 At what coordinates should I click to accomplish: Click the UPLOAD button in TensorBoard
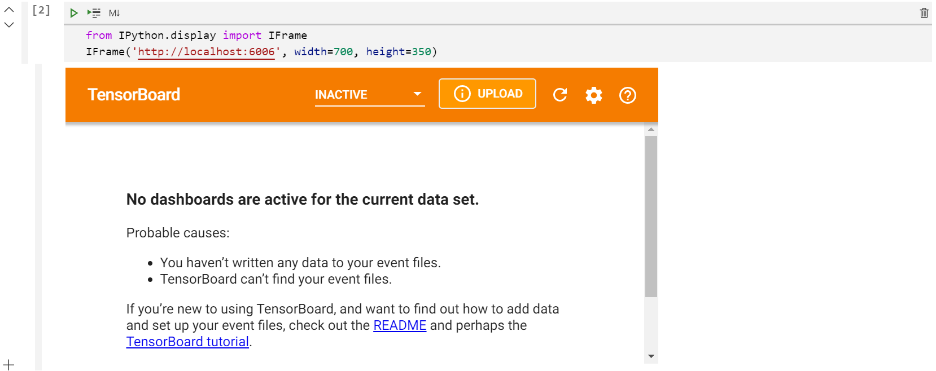tap(487, 94)
